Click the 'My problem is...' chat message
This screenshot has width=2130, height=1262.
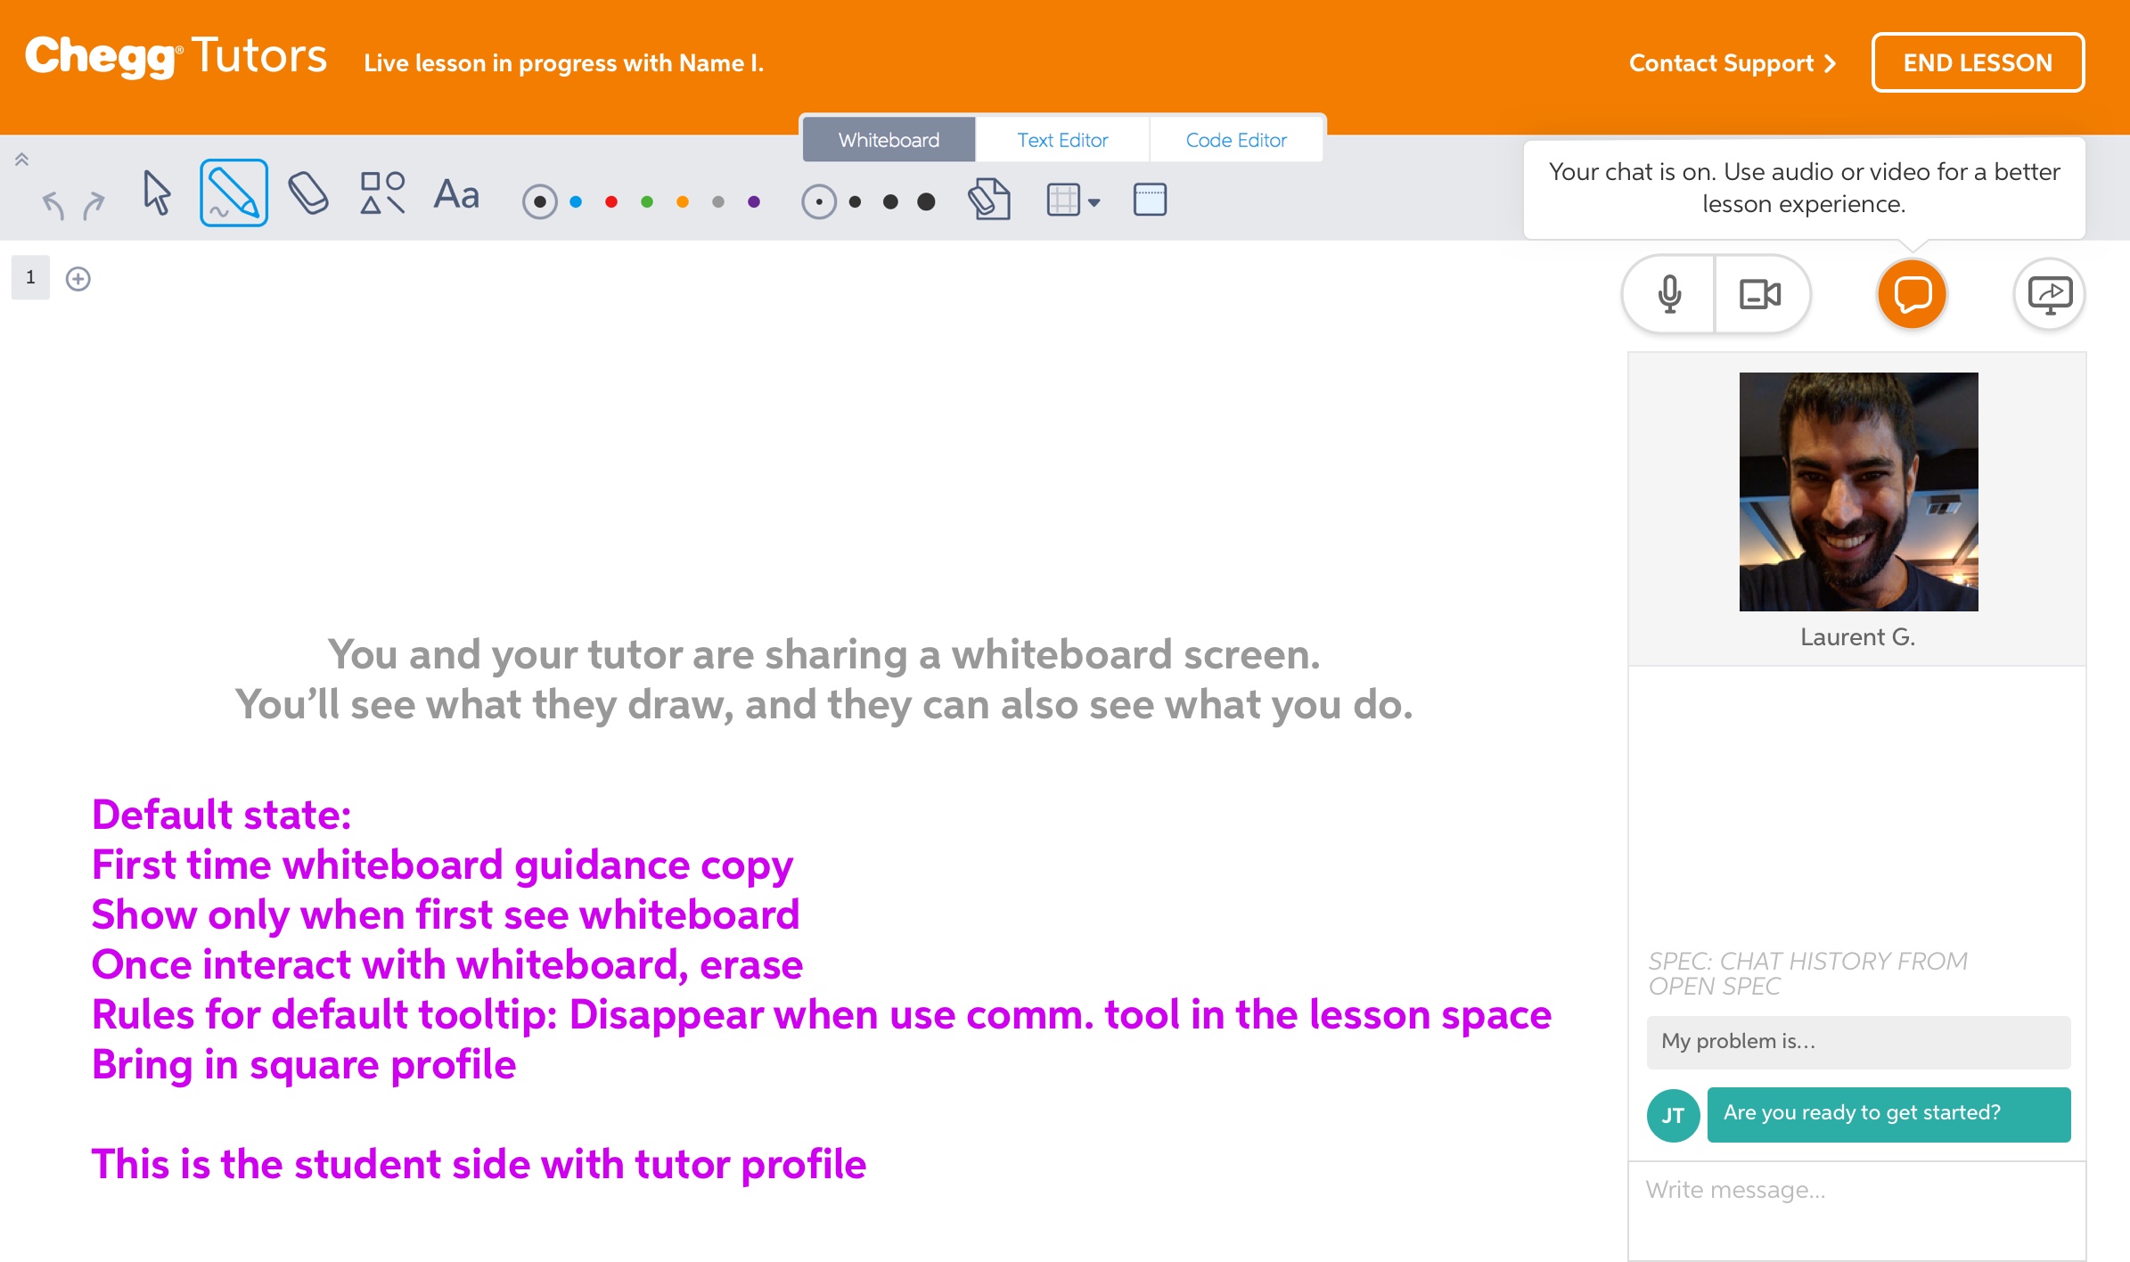(x=1858, y=1042)
